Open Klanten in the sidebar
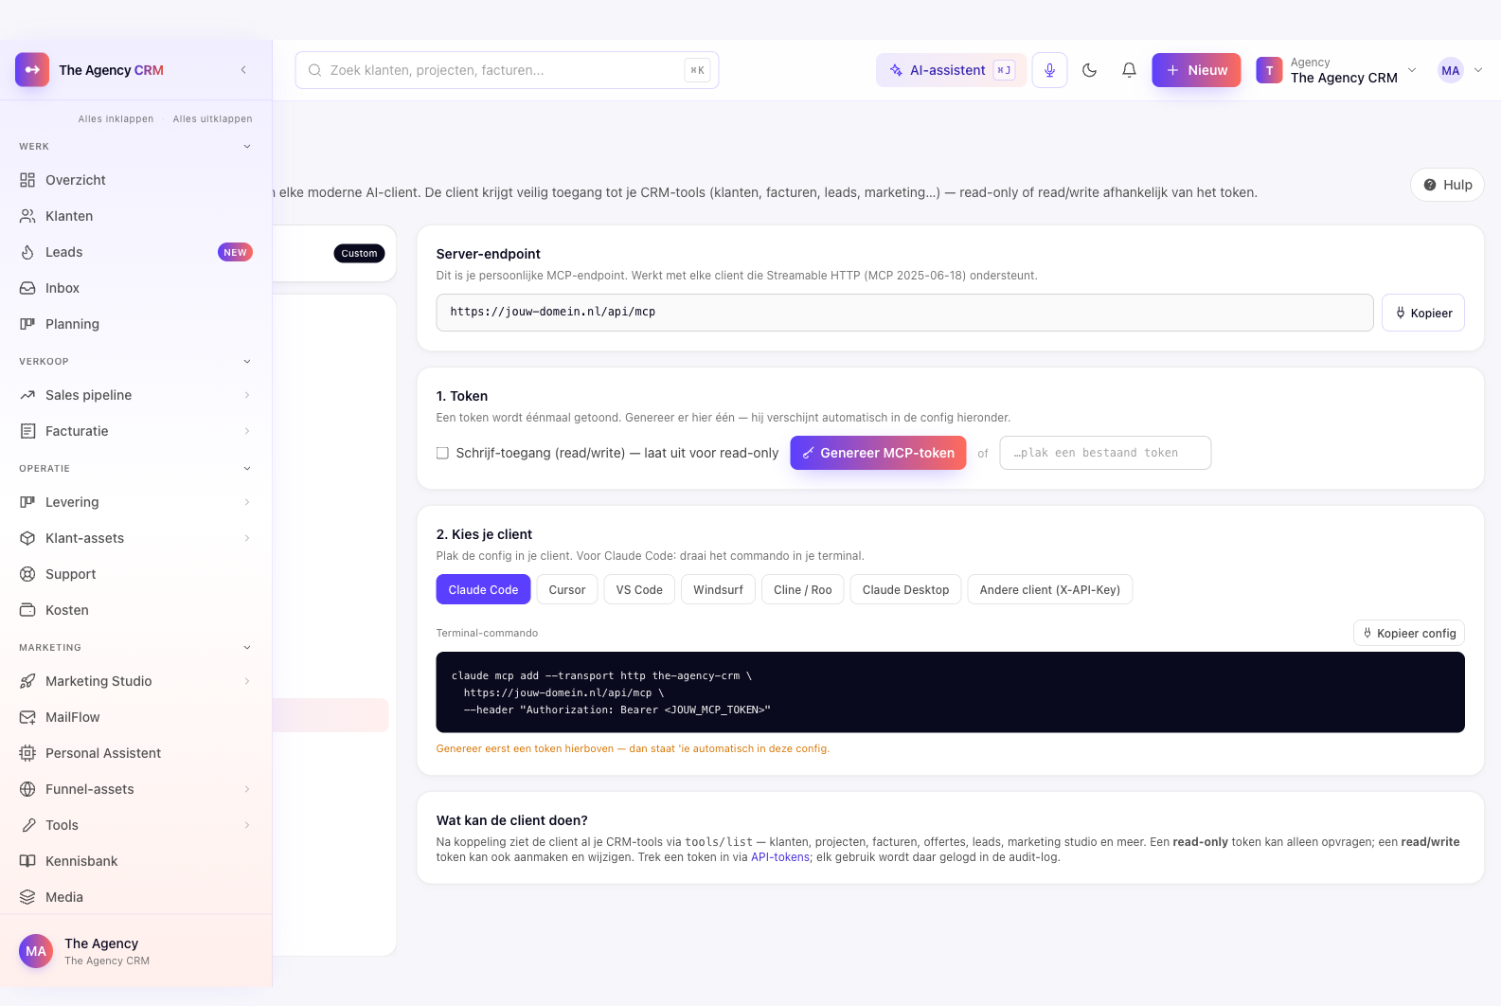This screenshot has height=1006, width=1501. pos(135,216)
